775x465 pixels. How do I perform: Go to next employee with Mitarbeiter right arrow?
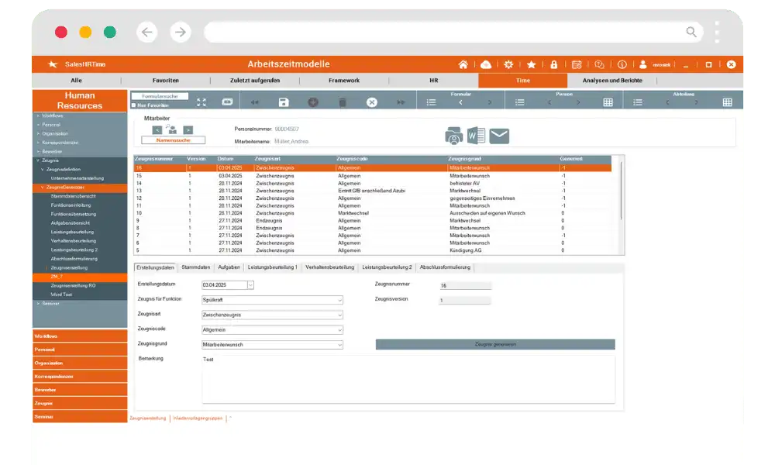[x=188, y=130]
